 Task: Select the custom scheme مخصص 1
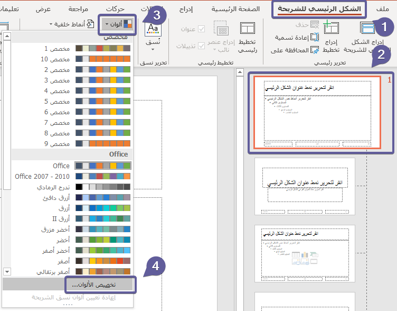click(72, 49)
